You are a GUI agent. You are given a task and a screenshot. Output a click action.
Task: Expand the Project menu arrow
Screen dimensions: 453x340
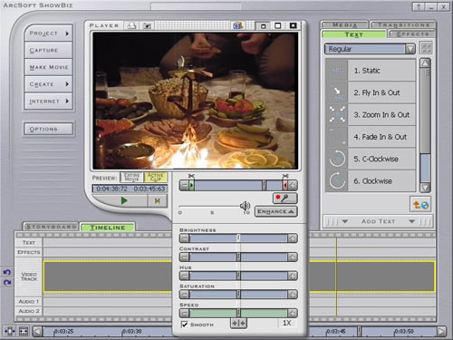[67, 34]
